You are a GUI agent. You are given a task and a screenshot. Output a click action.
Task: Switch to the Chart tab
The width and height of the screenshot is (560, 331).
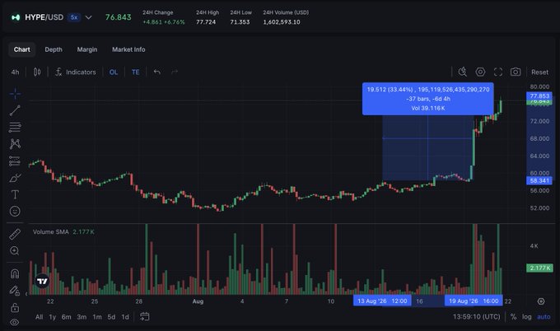21,49
